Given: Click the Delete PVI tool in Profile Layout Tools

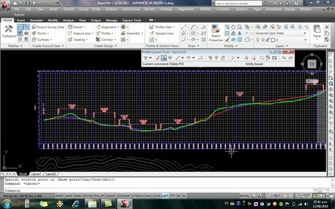Looking at the screenshot, I should (x=163, y=58).
